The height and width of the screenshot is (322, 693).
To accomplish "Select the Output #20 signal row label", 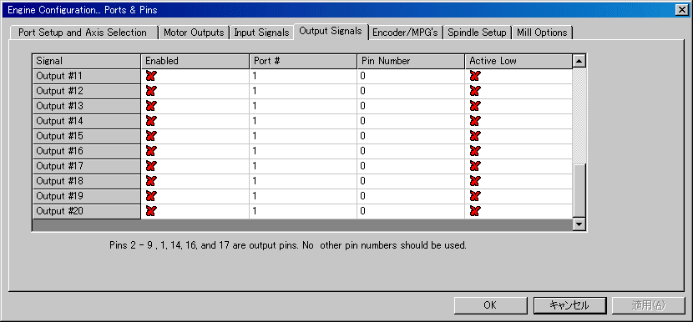I will pyautogui.click(x=87, y=211).
